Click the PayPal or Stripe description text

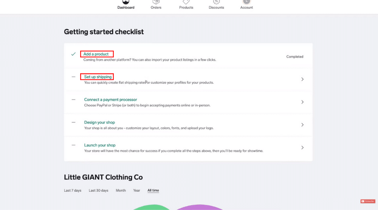[147, 105]
